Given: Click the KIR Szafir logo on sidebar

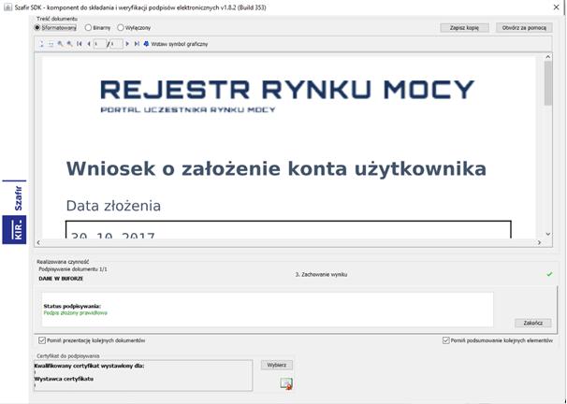Looking at the screenshot, I should click(14, 211).
